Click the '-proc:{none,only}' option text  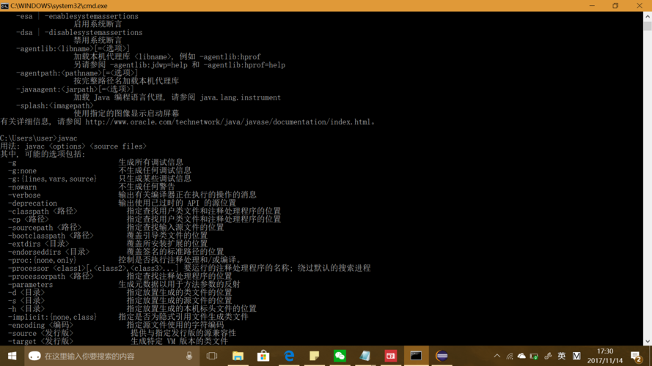click(x=43, y=260)
